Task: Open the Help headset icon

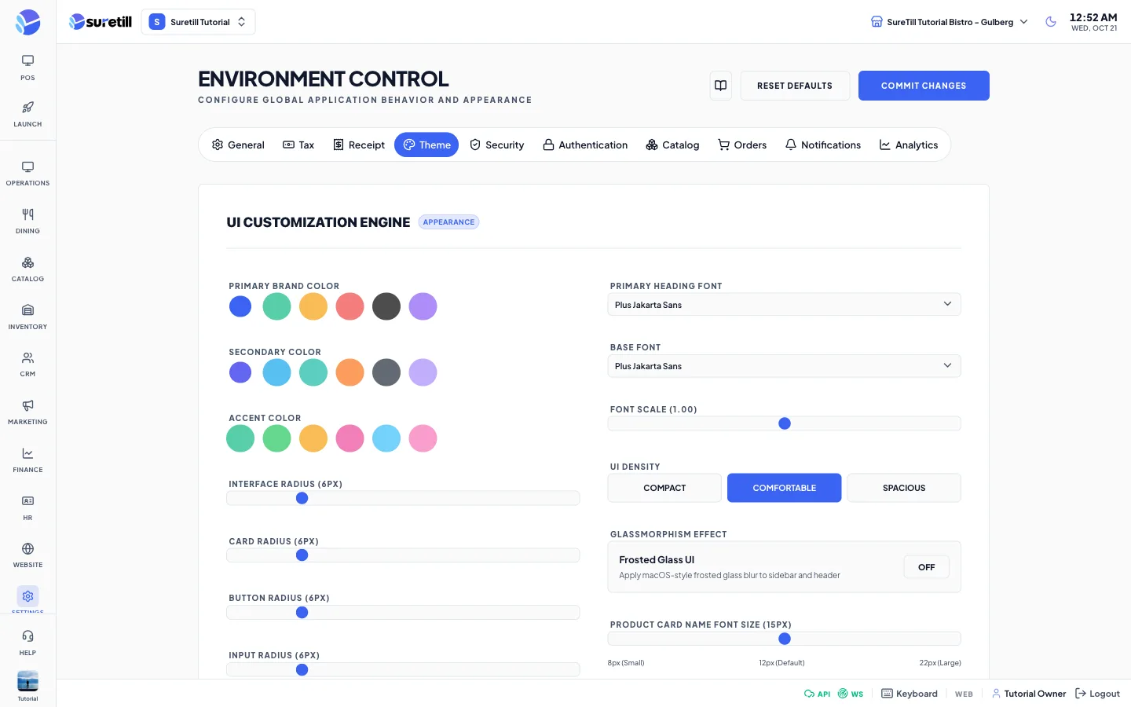Action: coord(27,636)
